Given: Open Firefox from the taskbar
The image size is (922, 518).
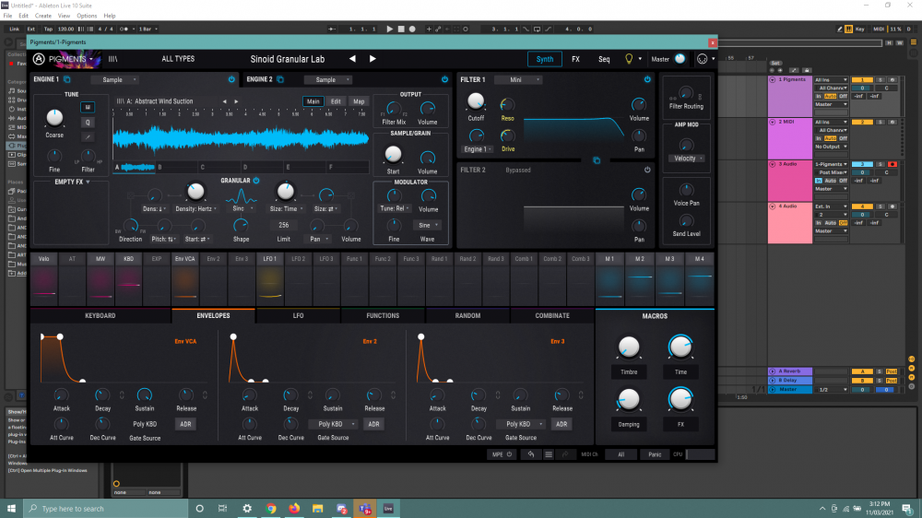Looking at the screenshot, I should (294, 509).
